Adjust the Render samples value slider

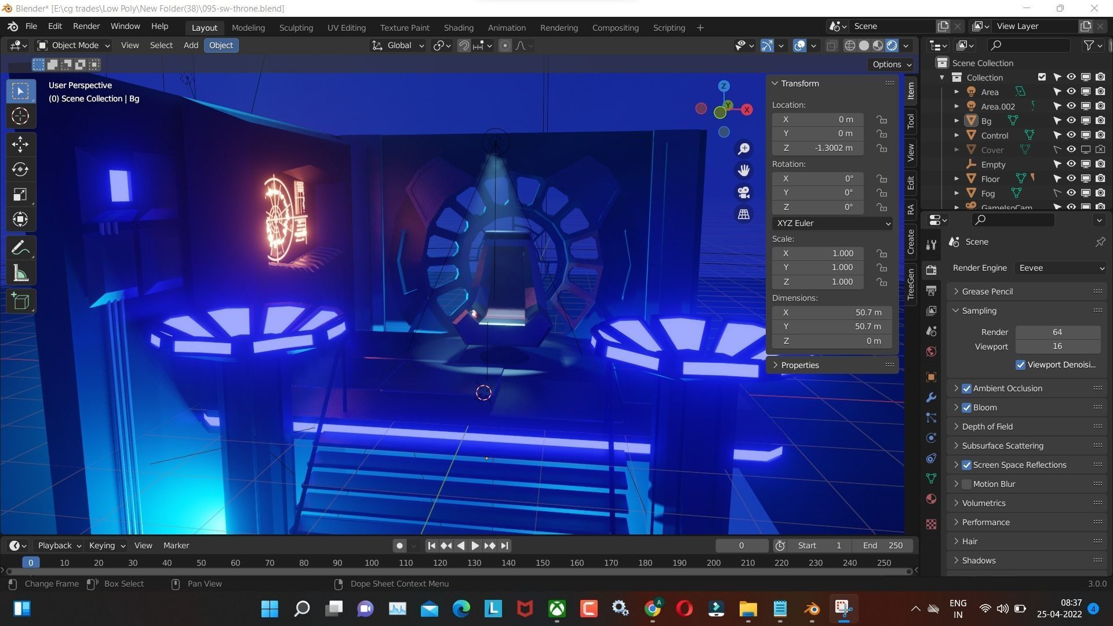(x=1057, y=332)
